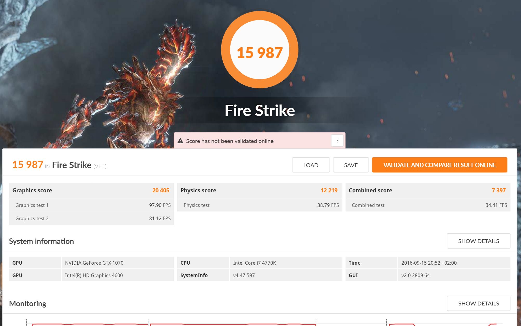Click the Combined score header row
This screenshot has height=326, width=521.
[427, 190]
